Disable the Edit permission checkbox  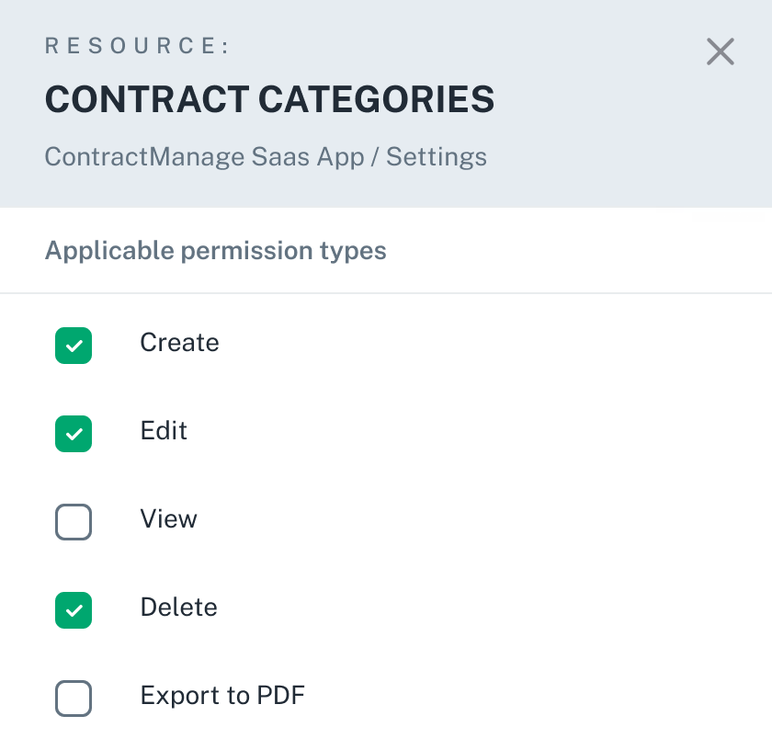point(74,434)
